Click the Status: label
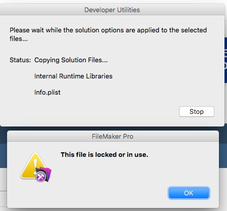This screenshot has width=227, height=211. pyautogui.click(x=20, y=60)
